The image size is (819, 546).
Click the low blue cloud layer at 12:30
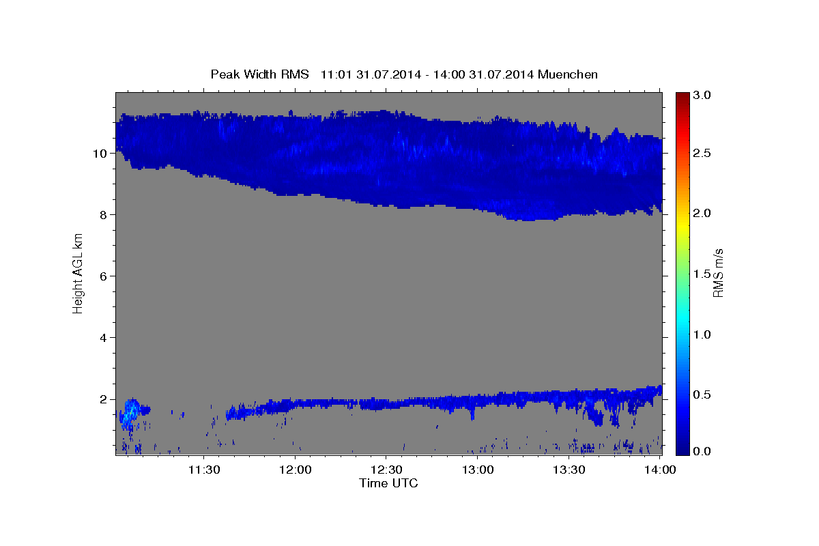pyautogui.click(x=386, y=403)
